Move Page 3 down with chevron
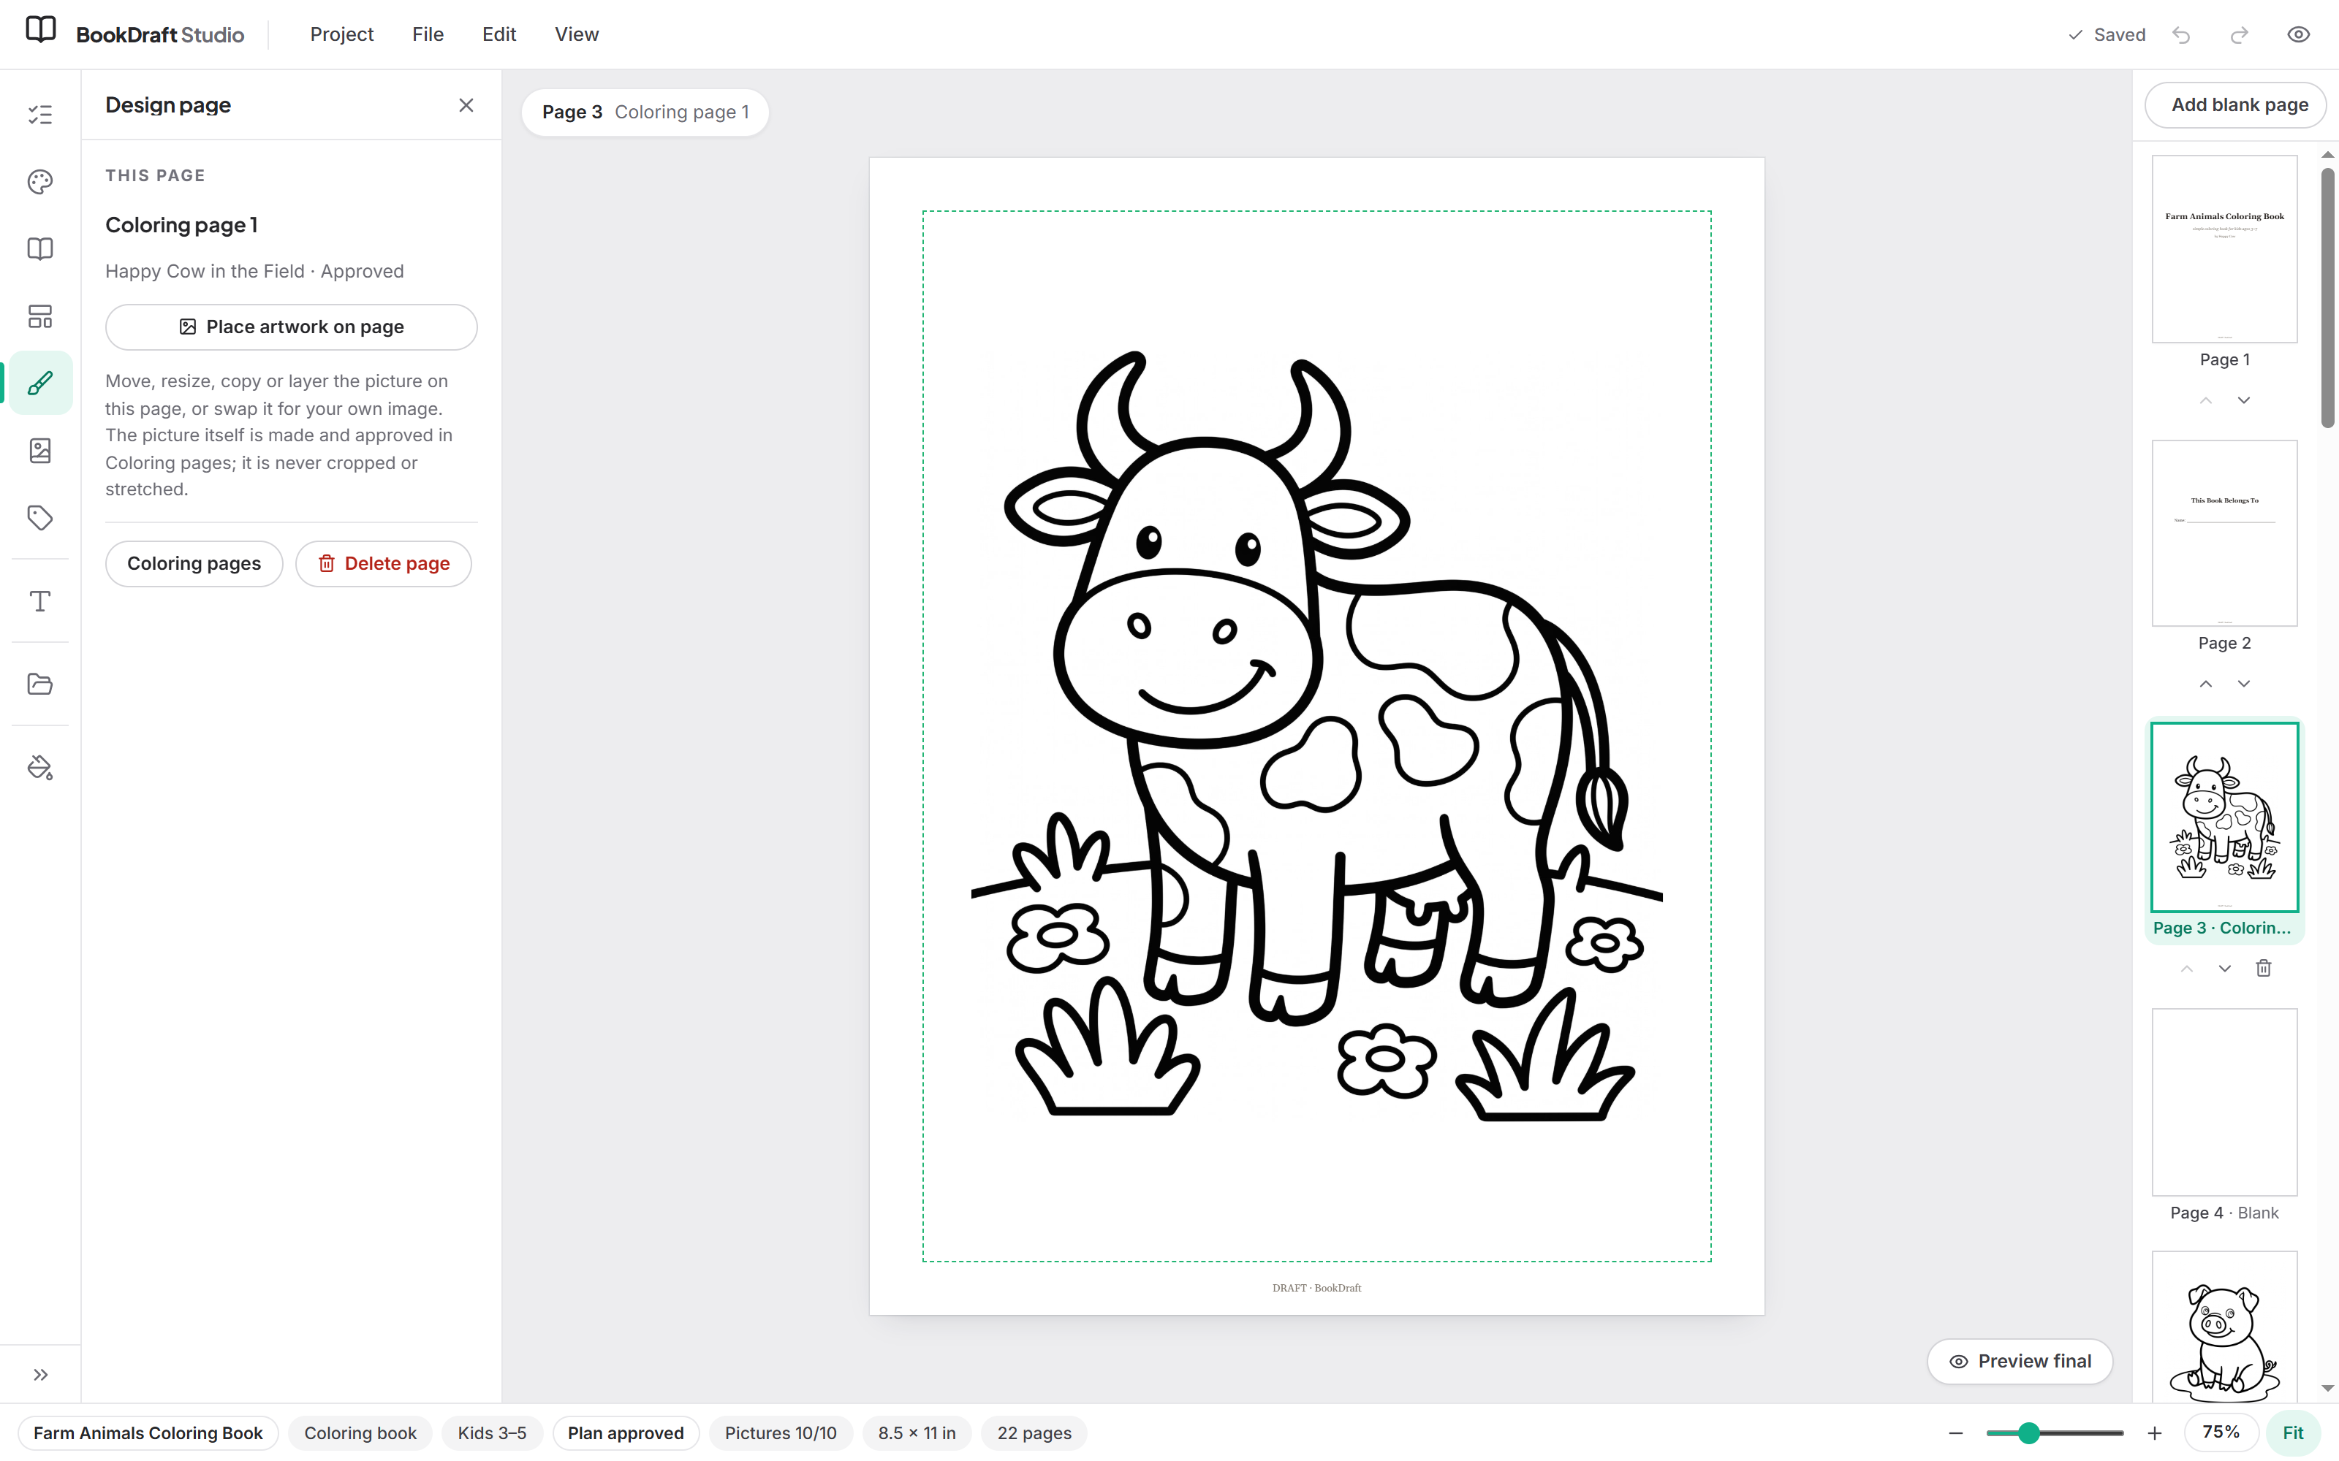2339x1461 pixels. tap(2225, 967)
